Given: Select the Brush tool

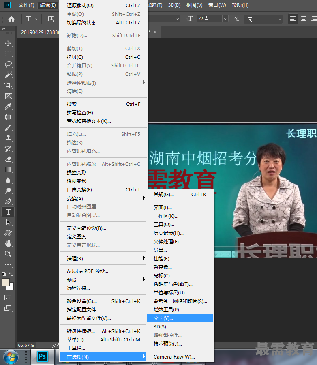Looking at the screenshot, I should pos(8,128).
